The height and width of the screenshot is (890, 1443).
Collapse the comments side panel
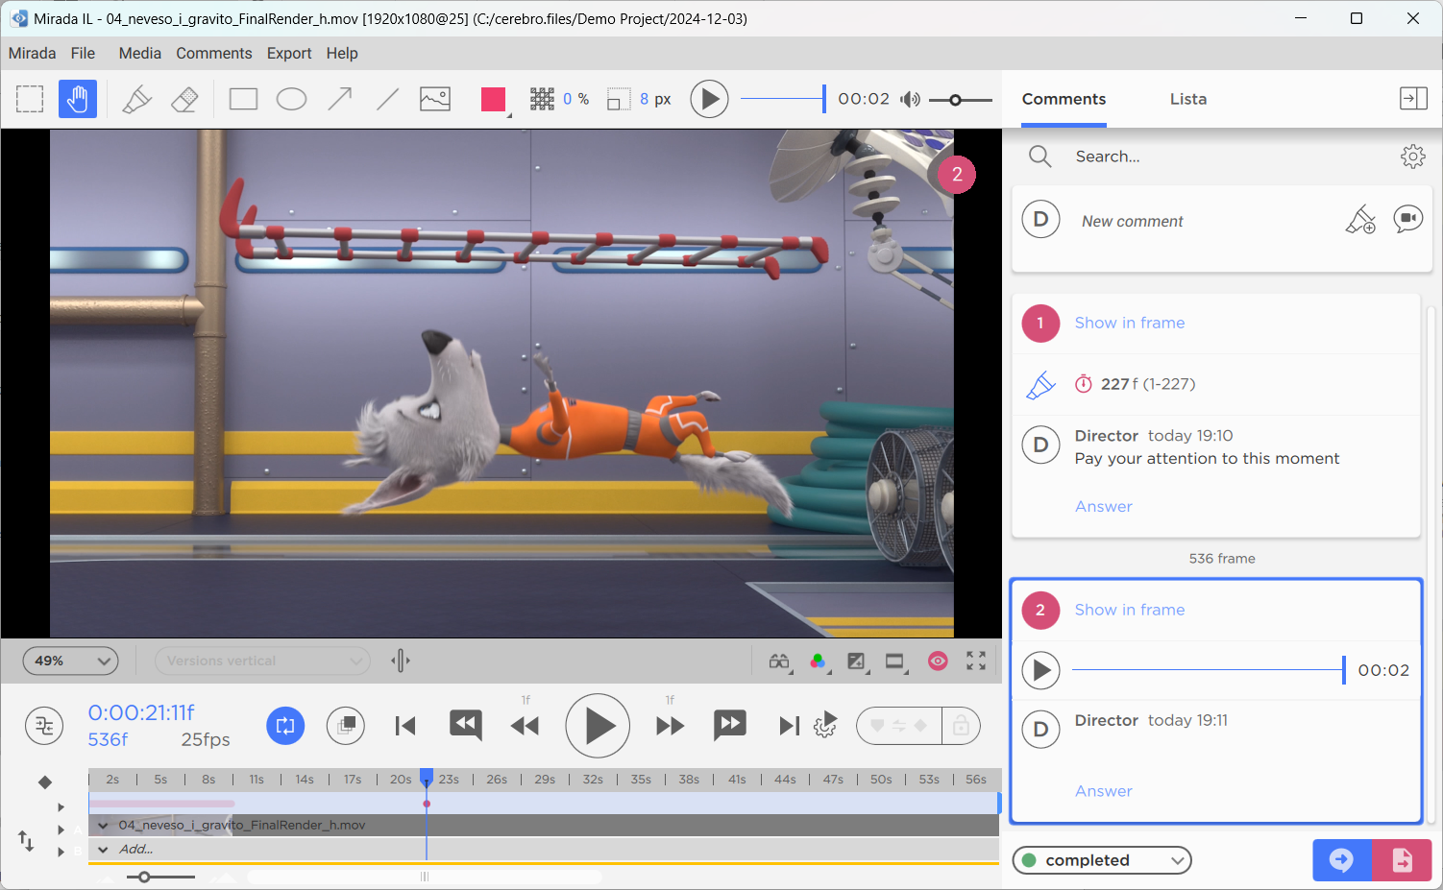pyautogui.click(x=1413, y=99)
